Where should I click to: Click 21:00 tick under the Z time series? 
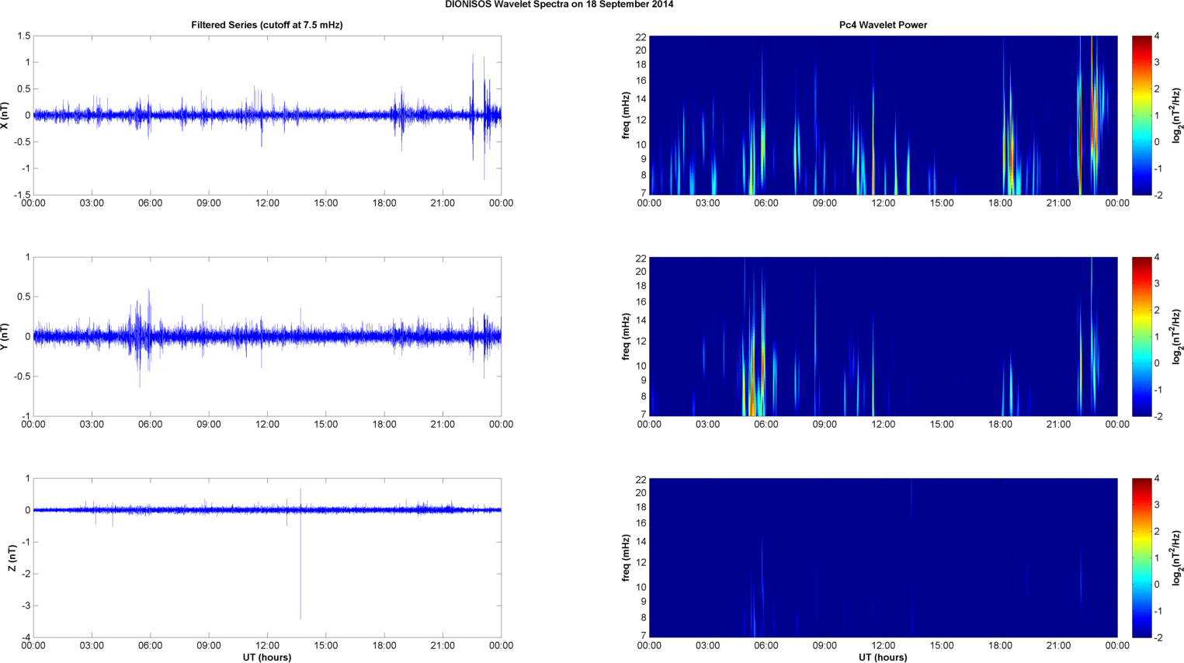[443, 646]
